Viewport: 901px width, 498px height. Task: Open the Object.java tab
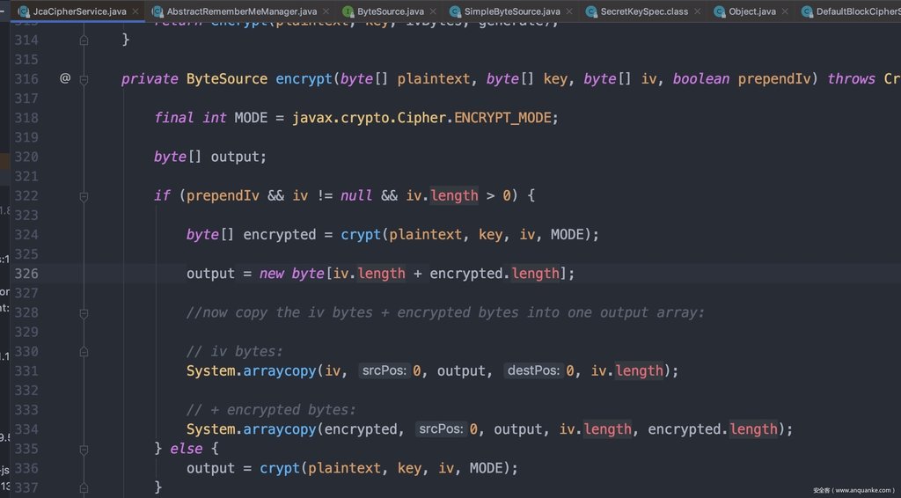[x=751, y=11]
